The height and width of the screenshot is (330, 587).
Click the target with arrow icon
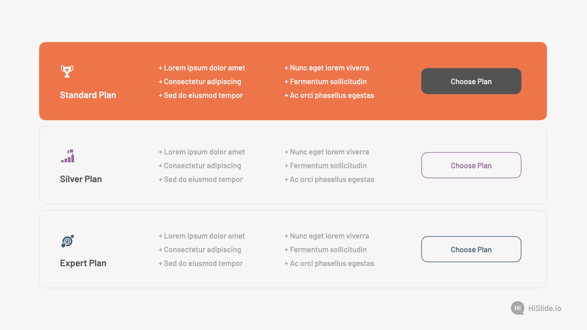tap(68, 241)
